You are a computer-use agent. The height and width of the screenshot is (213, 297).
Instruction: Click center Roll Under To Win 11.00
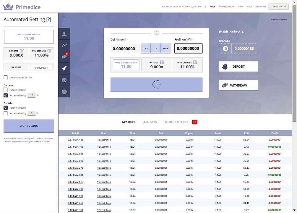tap(126, 65)
